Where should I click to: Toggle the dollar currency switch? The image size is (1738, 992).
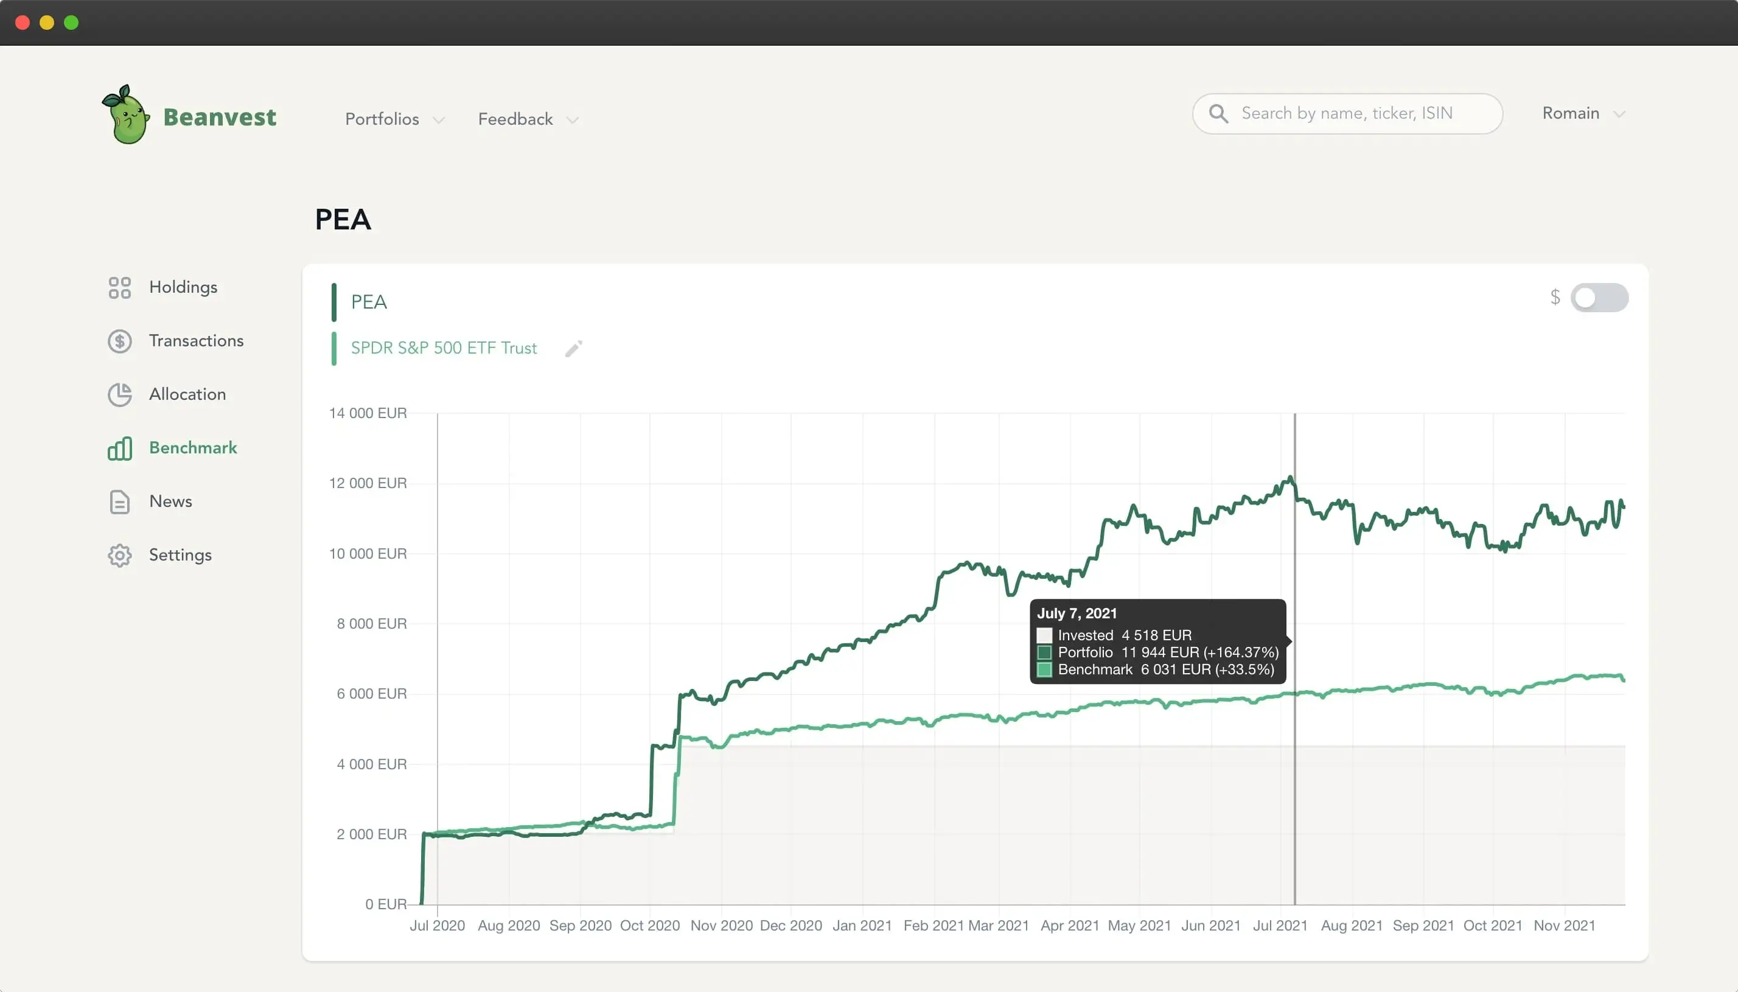[1599, 298]
